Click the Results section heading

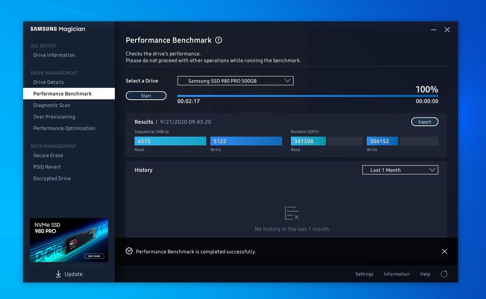click(144, 122)
